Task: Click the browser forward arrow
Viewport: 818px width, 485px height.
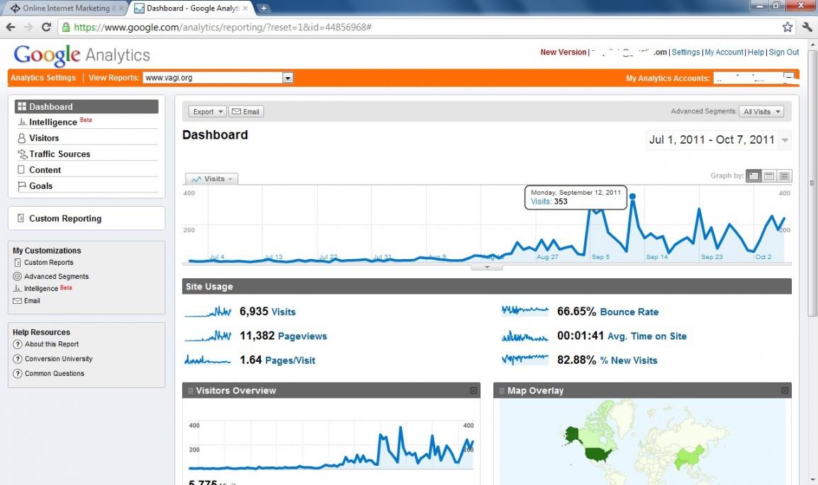Action: (x=28, y=27)
